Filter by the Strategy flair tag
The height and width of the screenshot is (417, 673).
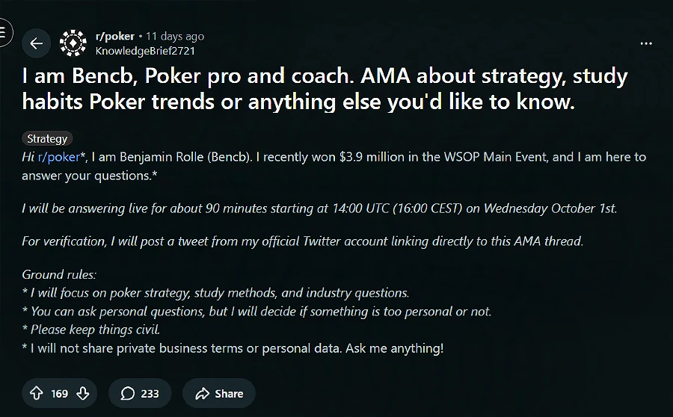[x=47, y=138]
